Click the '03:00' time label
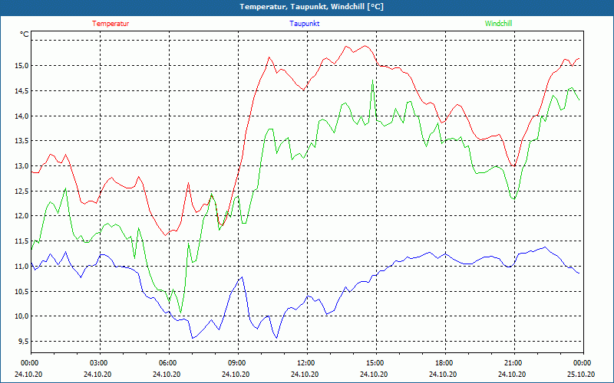This screenshot has width=614, height=383. pos(98,363)
